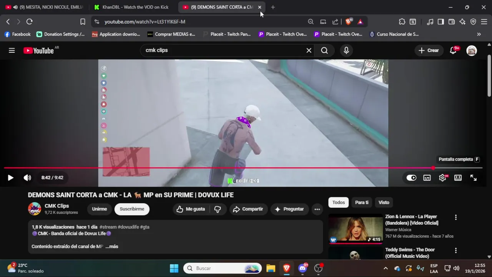Open Discord from the taskbar
492x277 pixels.
[303, 268]
